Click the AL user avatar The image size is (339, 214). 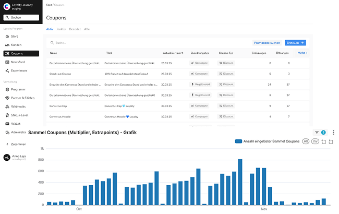(x=7, y=157)
